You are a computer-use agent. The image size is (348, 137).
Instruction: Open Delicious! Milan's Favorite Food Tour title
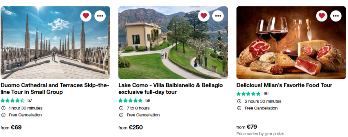click(x=284, y=85)
